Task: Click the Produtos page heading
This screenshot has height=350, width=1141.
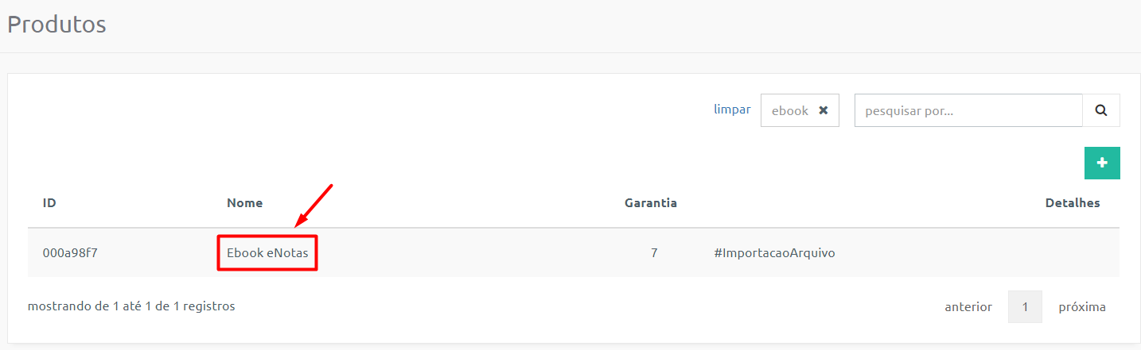Action: pos(56,24)
